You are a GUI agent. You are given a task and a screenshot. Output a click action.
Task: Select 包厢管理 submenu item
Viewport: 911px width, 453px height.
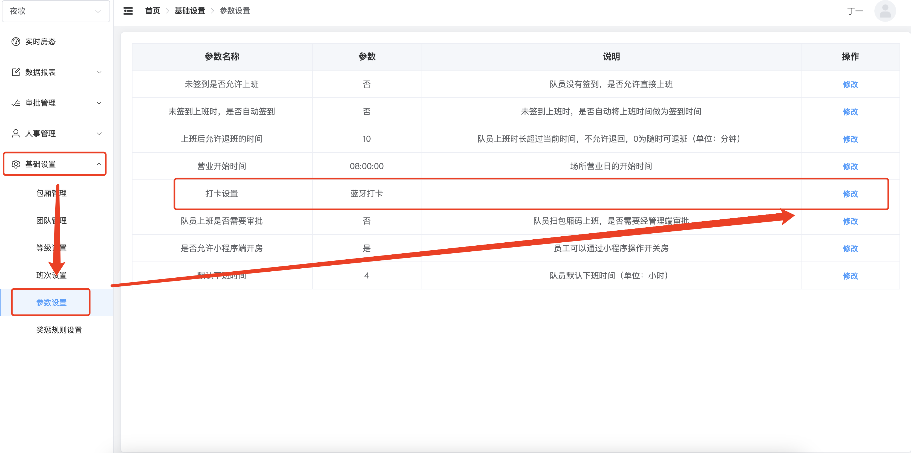(x=51, y=193)
